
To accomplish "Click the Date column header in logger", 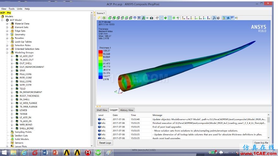I will click(115, 115).
